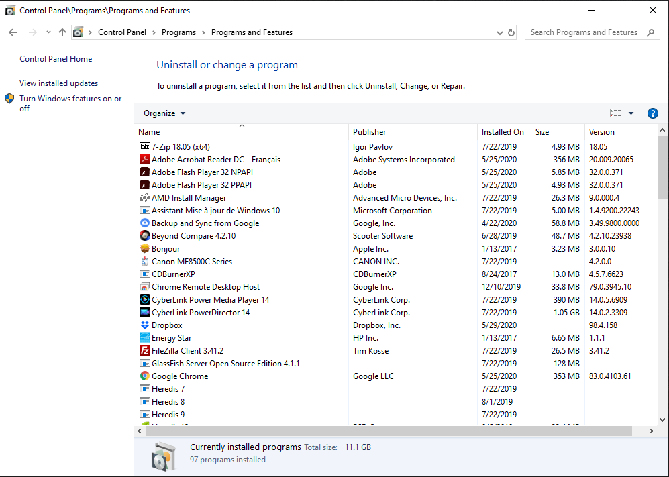Open Turn Windows features on or off
The width and height of the screenshot is (669, 477).
coord(70,104)
